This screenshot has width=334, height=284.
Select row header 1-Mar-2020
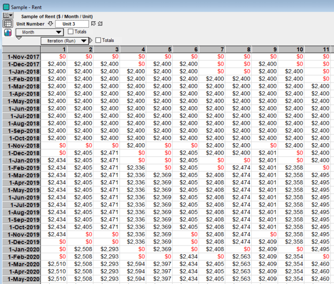pos(21,264)
